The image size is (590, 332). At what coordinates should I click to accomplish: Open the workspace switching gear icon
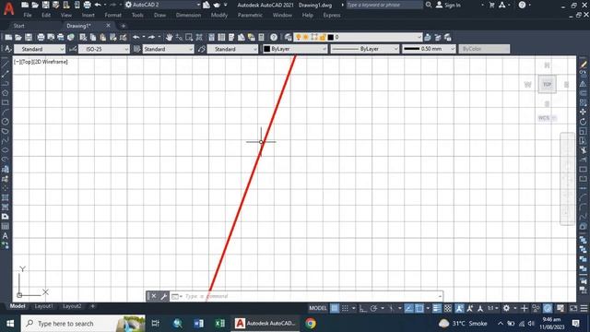click(x=507, y=308)
